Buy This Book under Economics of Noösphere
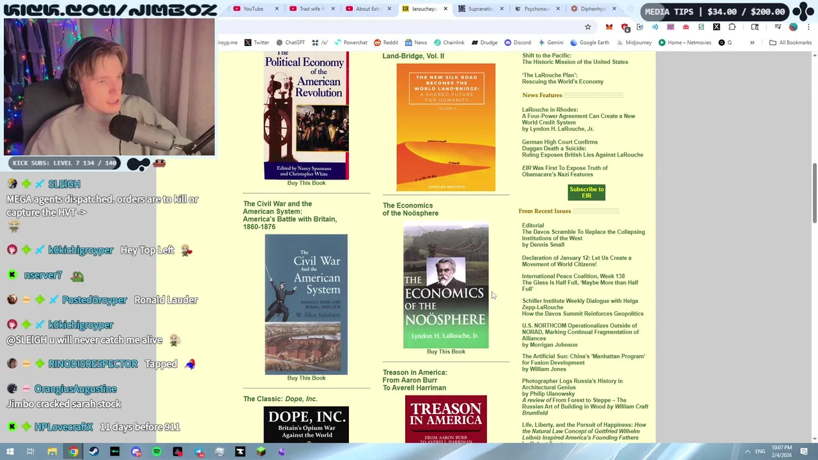 click(446, 352)
